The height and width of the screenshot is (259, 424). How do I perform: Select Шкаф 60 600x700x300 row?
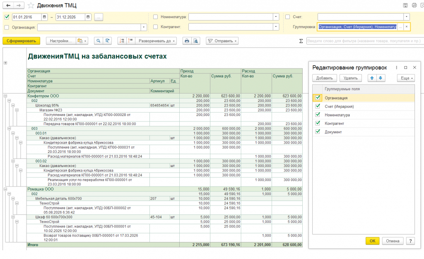click(53, 217)
